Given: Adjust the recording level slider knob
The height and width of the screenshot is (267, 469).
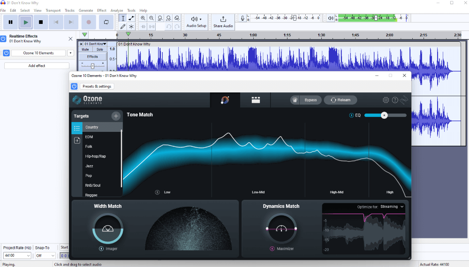Looking at the screenshot, I should coord(295,18).
